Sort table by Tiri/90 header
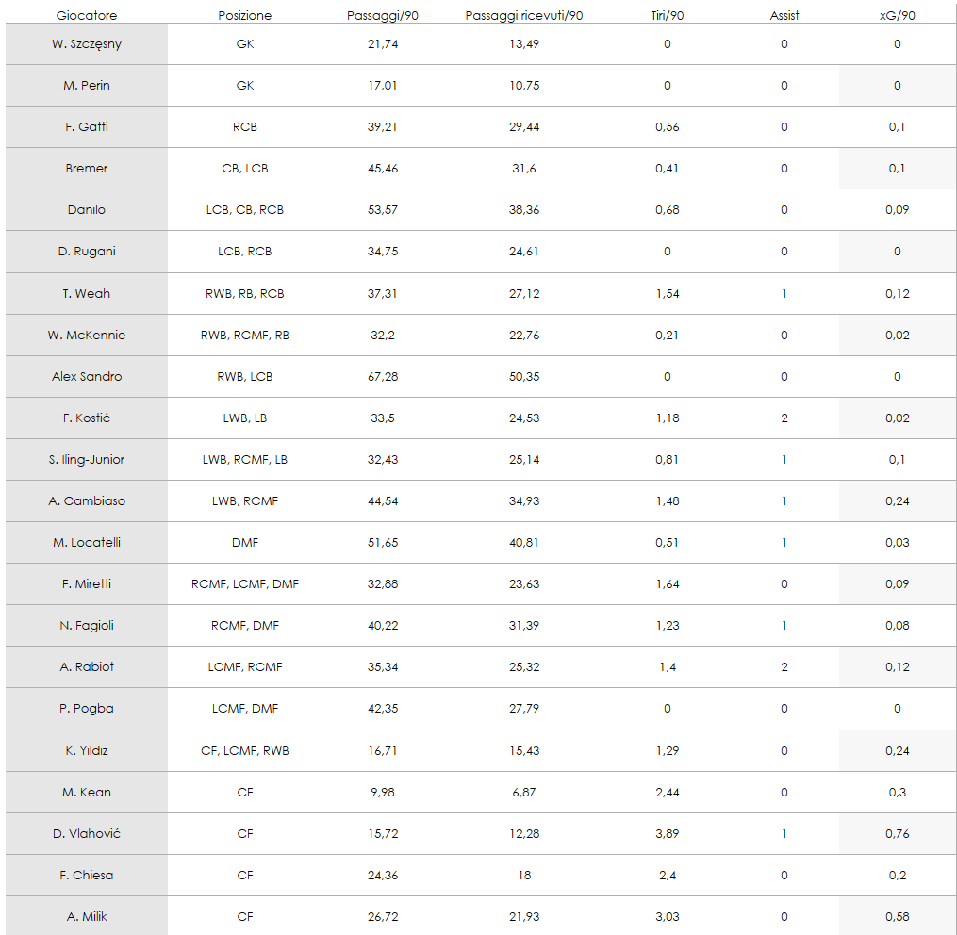Viewport: 957px width, 935px height. (668, 16)
